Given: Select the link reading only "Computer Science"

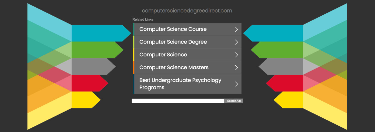Looking at the screenshot, I should [163, 55].
